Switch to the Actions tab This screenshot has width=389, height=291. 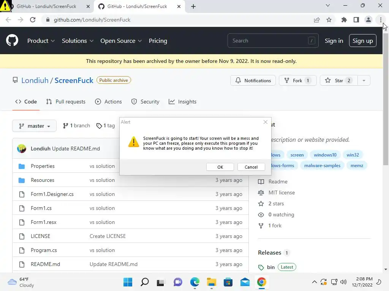coord(108,102)
